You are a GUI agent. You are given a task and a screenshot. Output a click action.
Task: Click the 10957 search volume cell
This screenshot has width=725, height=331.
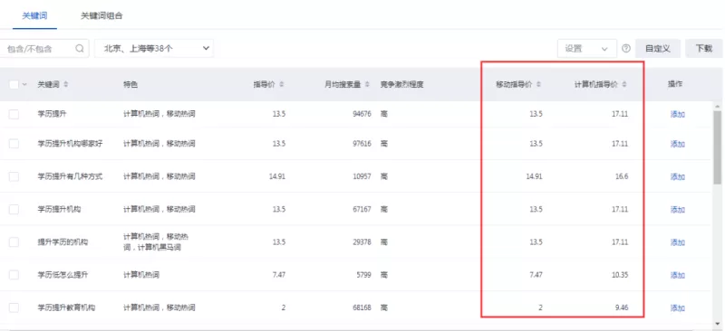point(362,176)
